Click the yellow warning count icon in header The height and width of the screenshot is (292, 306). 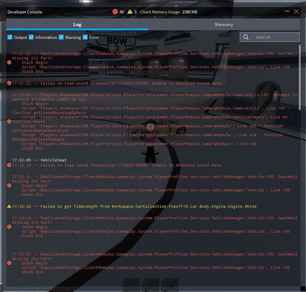pyautogui.click(x=130, y=12)
